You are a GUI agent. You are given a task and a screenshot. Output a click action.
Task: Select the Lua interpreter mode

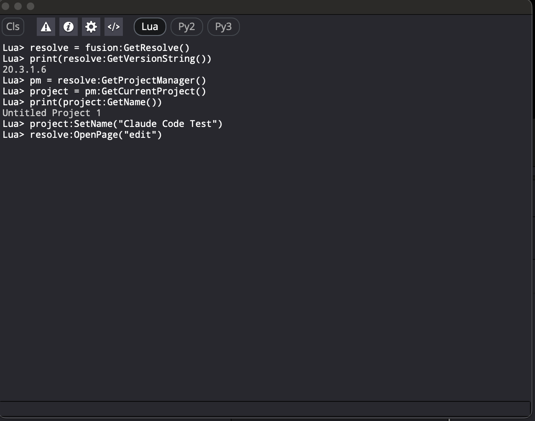[150, 27]
